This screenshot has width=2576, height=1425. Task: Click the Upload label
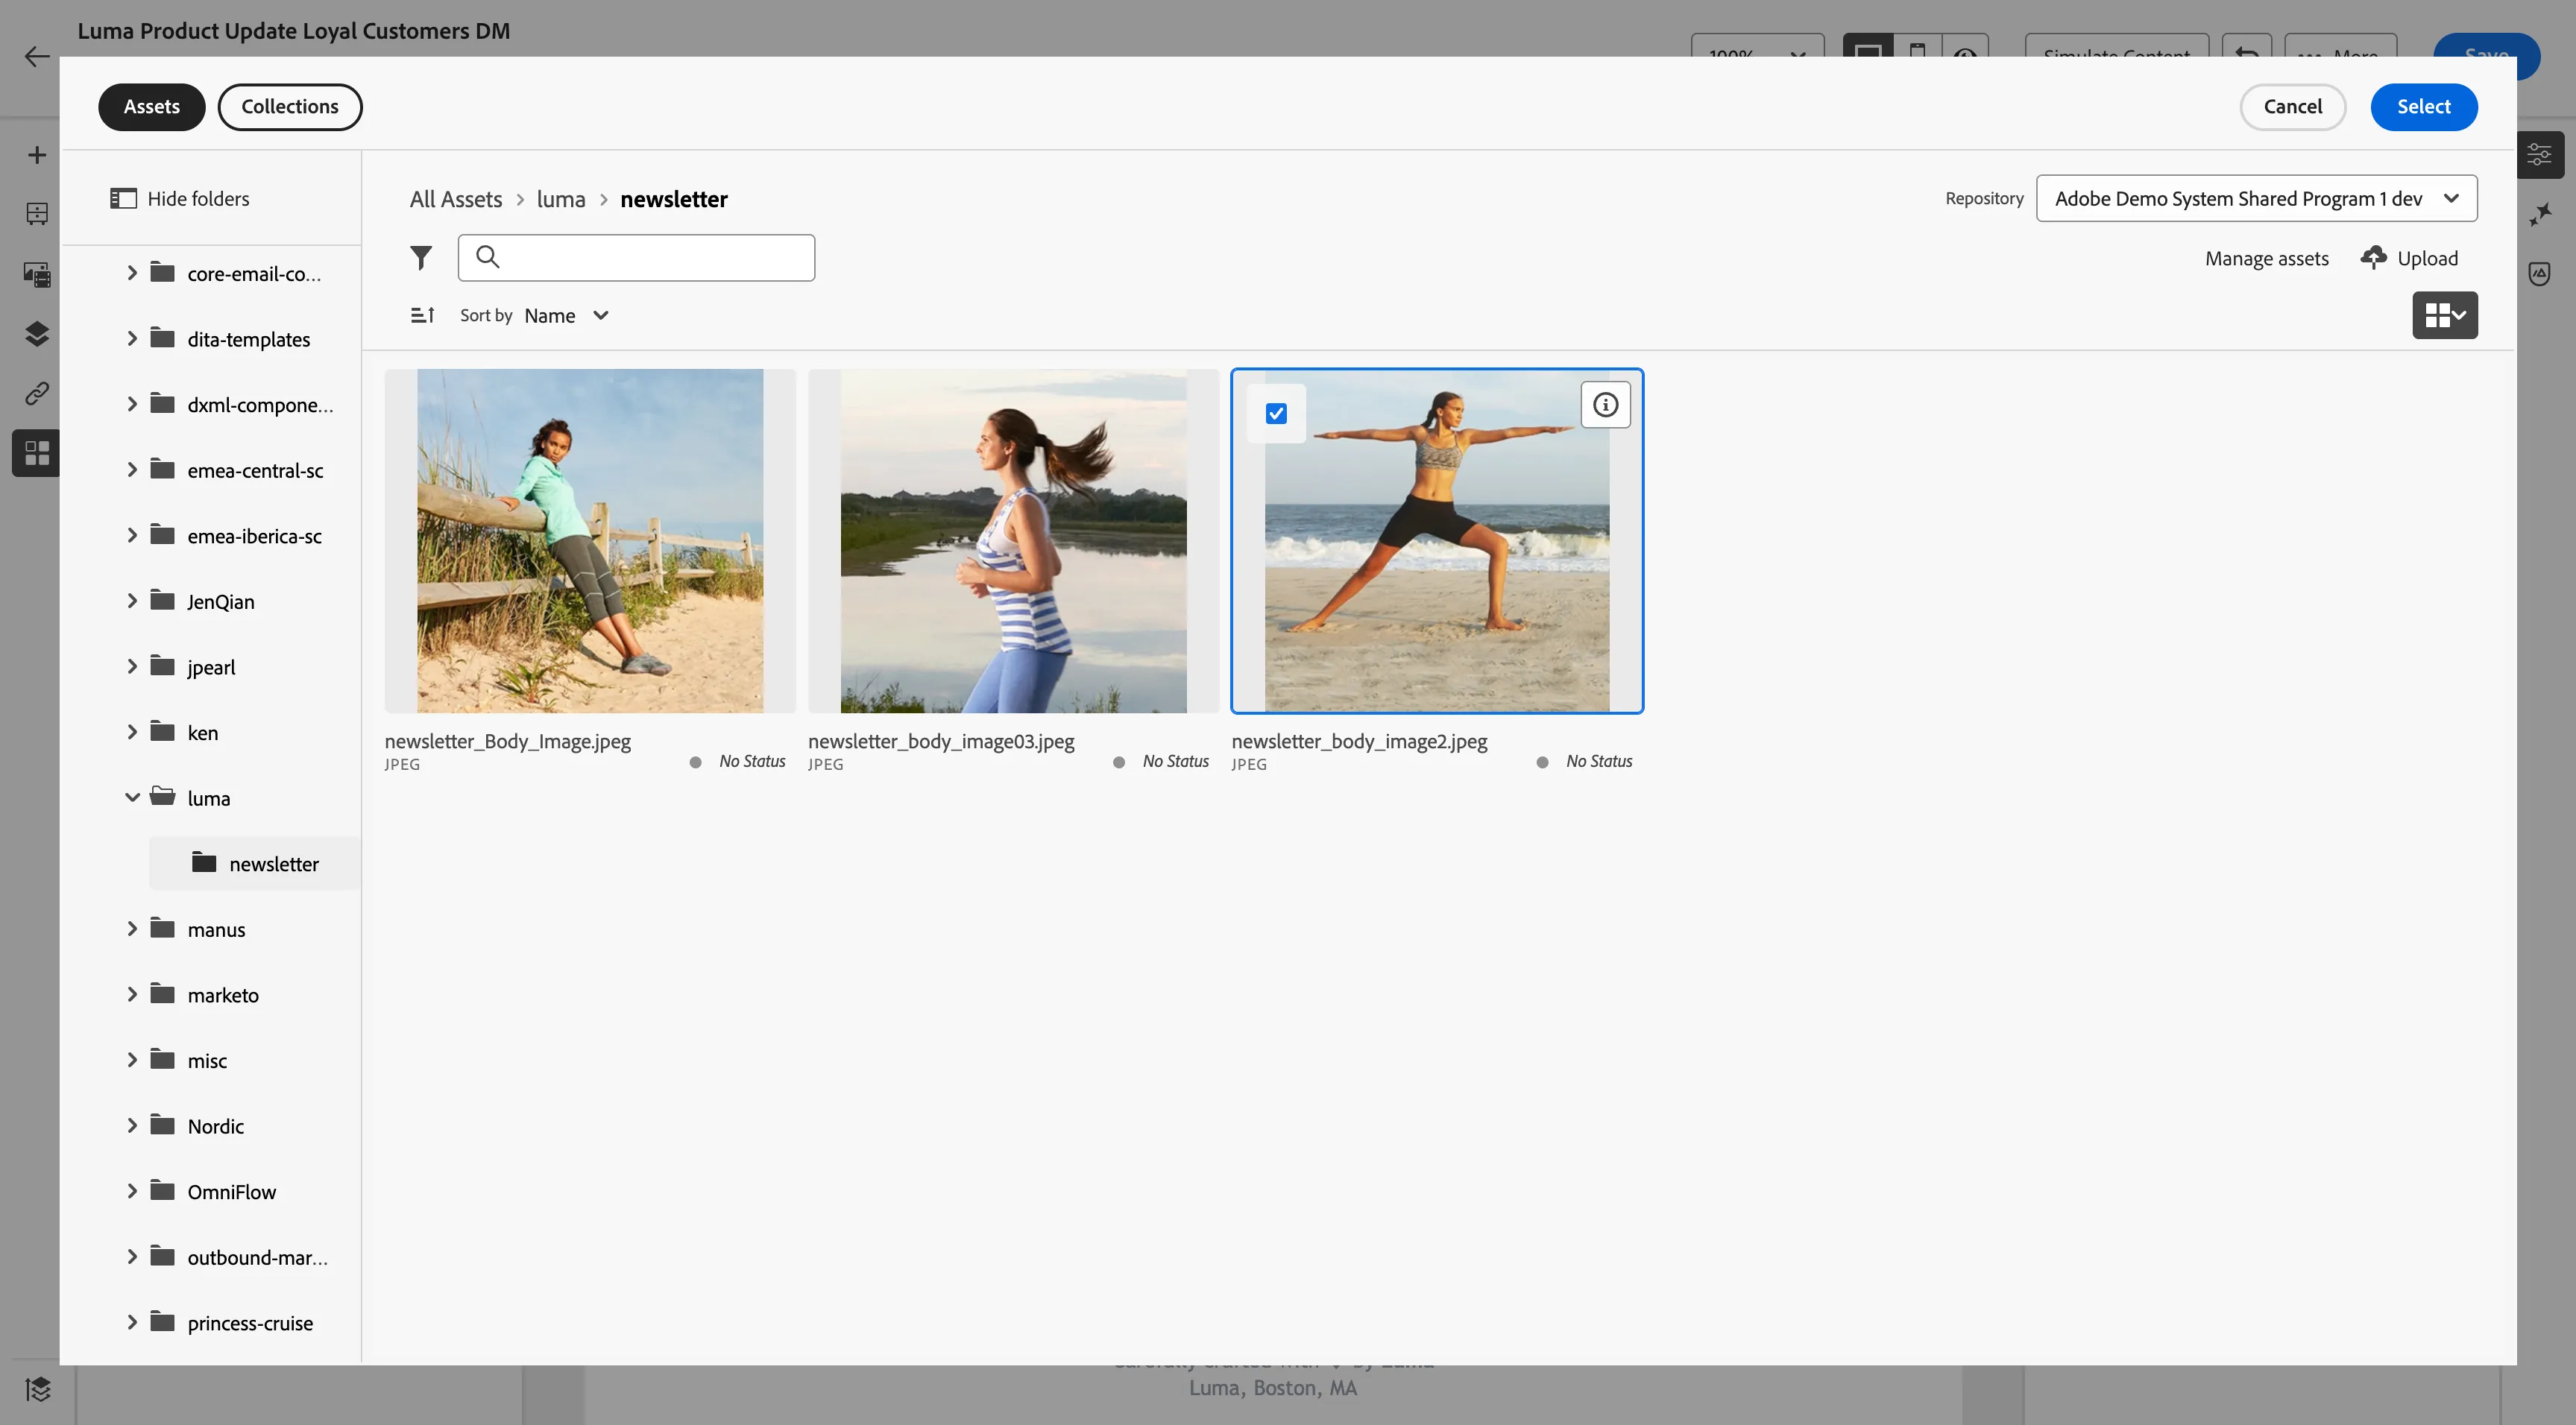point(2427,259)
